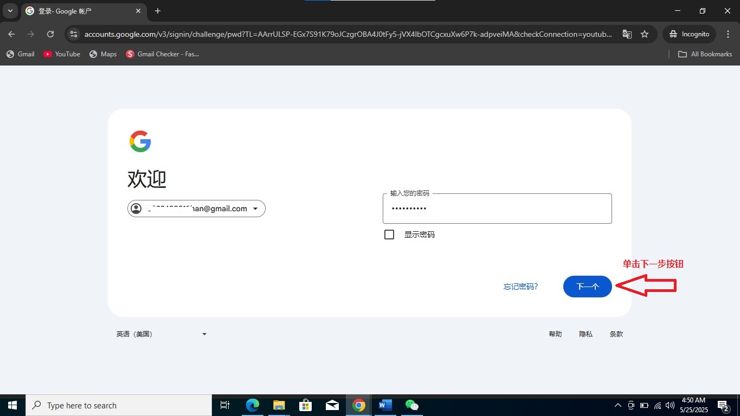Click the 忘记密码? link
Image resolution: width=740 pixels, height=416 pixels.
click(x=520, y=287)
